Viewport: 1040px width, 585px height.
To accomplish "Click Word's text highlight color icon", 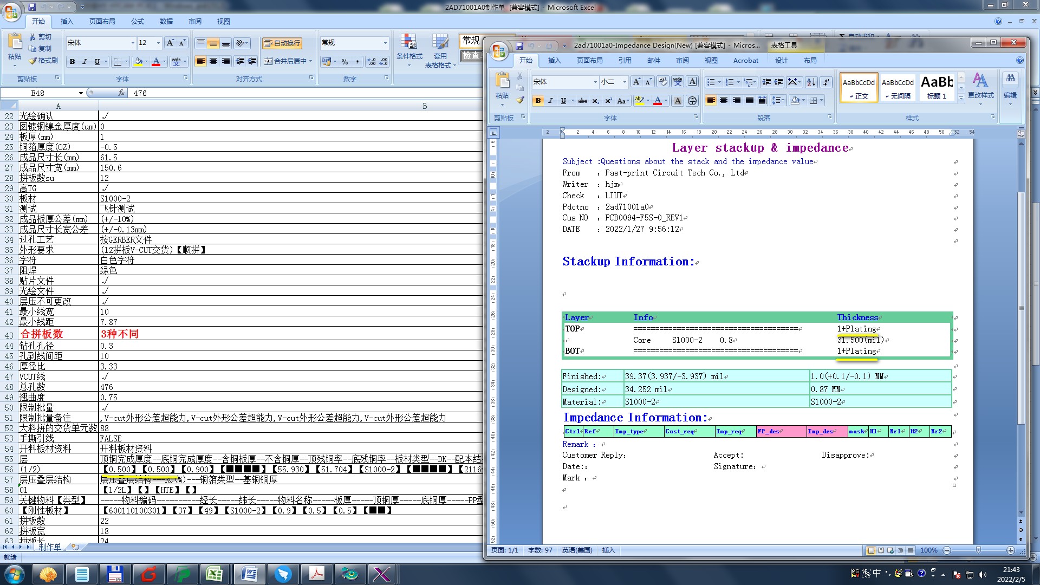I will pos(640,101).
